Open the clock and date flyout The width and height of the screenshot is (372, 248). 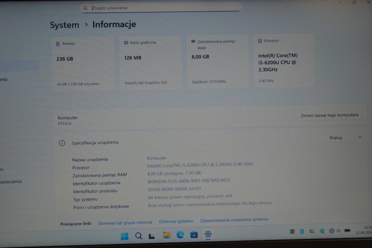coord(363,230)
